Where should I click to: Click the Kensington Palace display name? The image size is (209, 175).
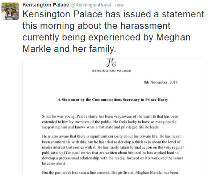coord(46,5)
